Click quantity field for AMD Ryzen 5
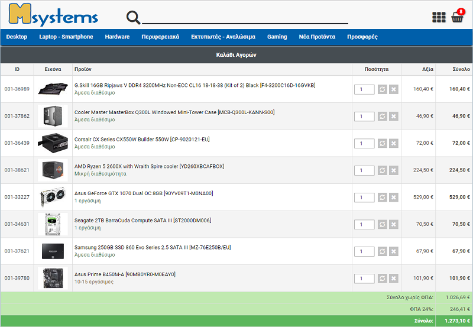Viewport: 473px width, 327px height. [364, 170]
